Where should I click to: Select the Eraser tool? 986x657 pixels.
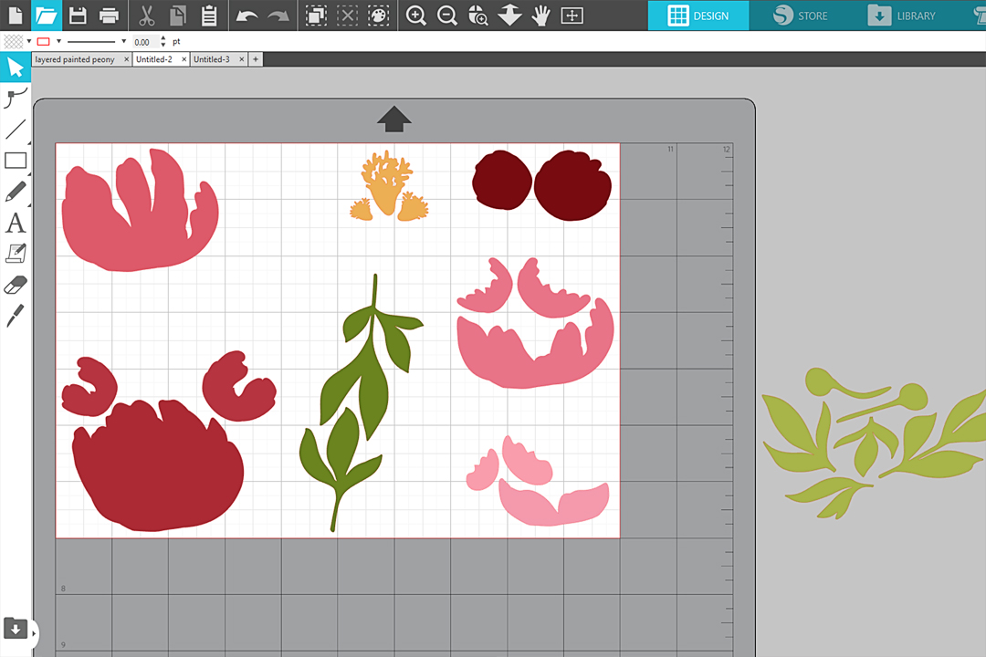point(16,285)
